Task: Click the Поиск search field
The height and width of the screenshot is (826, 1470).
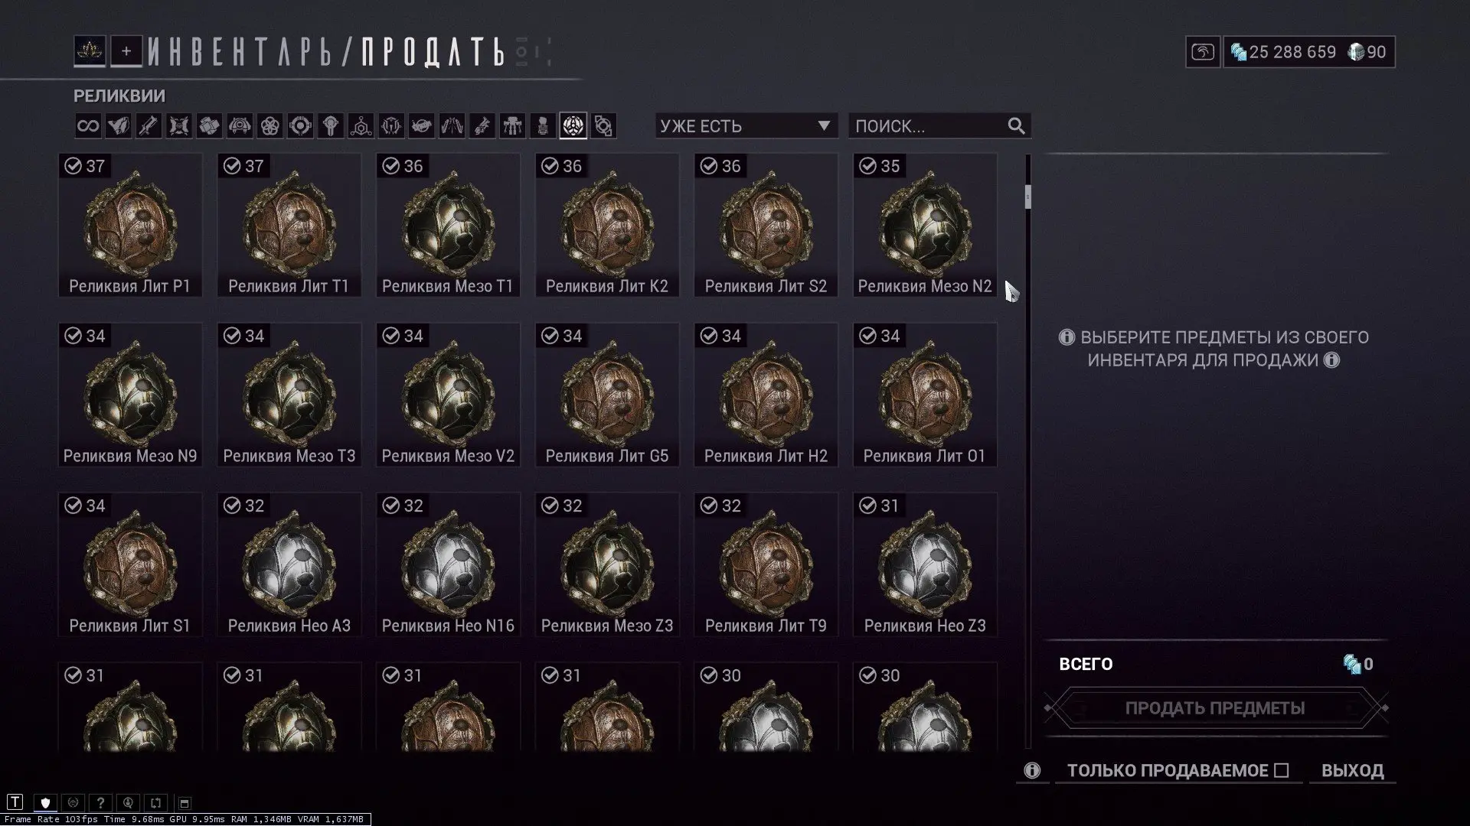Action: tap(939, 126)
